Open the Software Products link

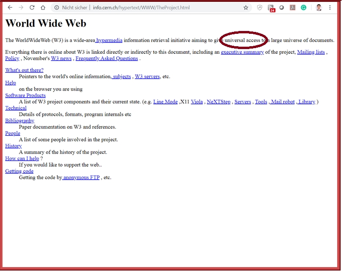[25, 95]
